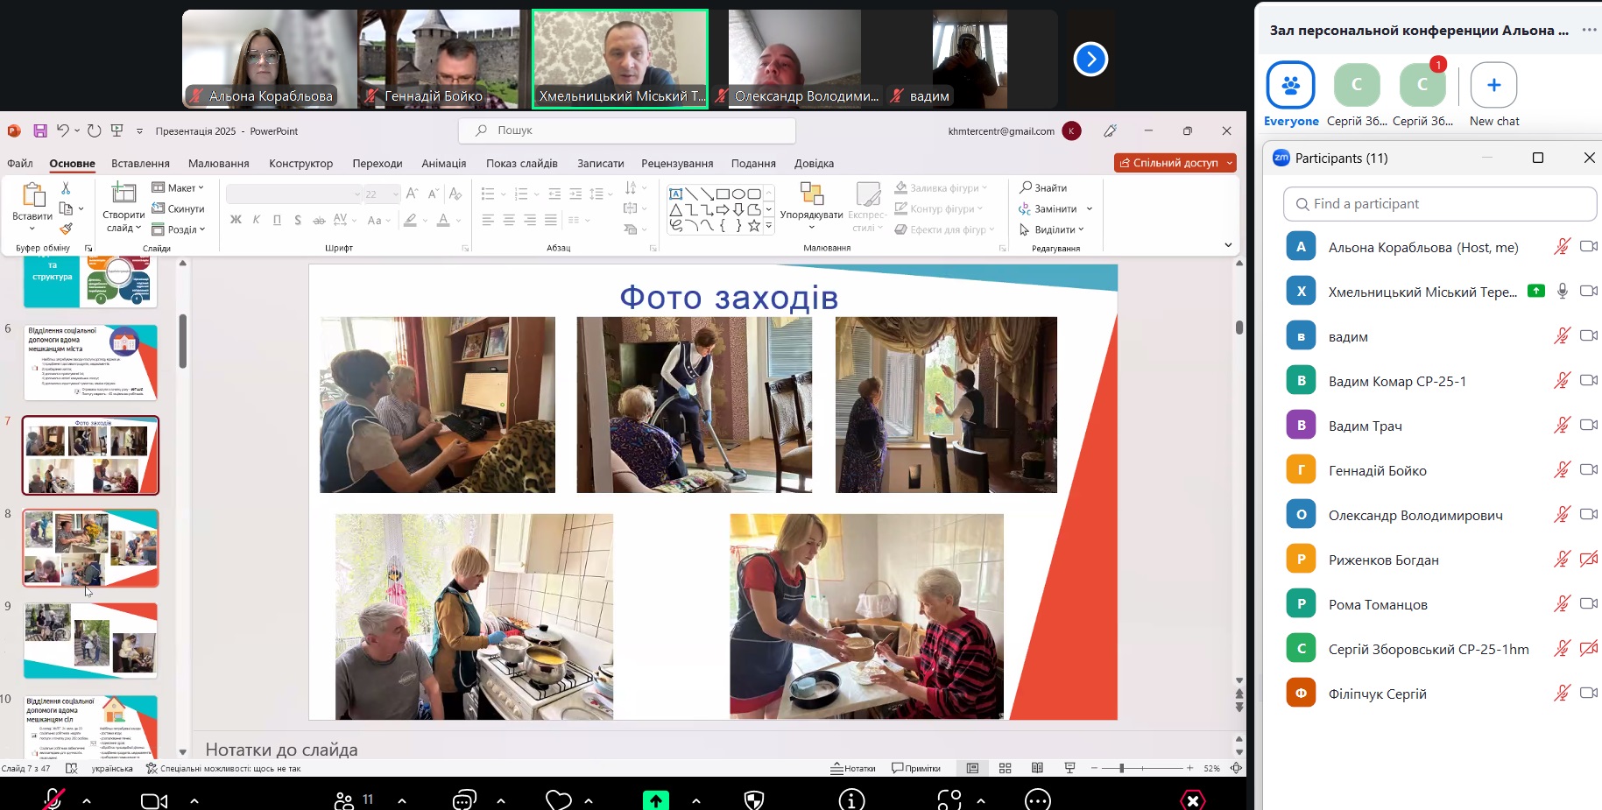Toggle Notes pane in status bar
Viewport: 1602px width, 810px height.
click(x=853, y=768)
